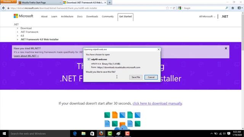Click the Get Started button
This screenshot has height=137, width=244.
125,17
